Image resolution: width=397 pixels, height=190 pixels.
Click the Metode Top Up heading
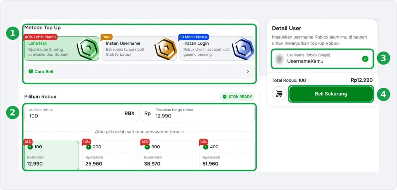pos(42,27)
